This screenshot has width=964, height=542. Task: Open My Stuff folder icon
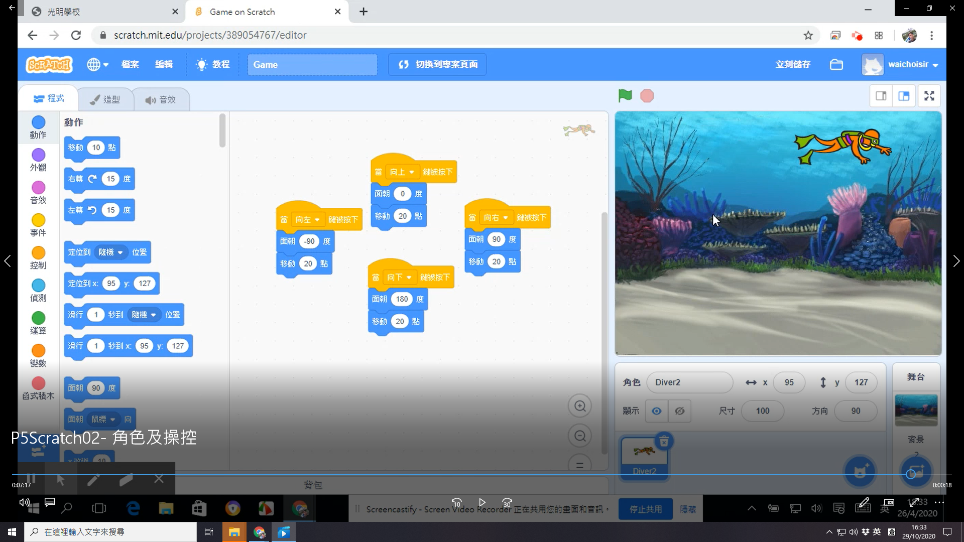836,65
